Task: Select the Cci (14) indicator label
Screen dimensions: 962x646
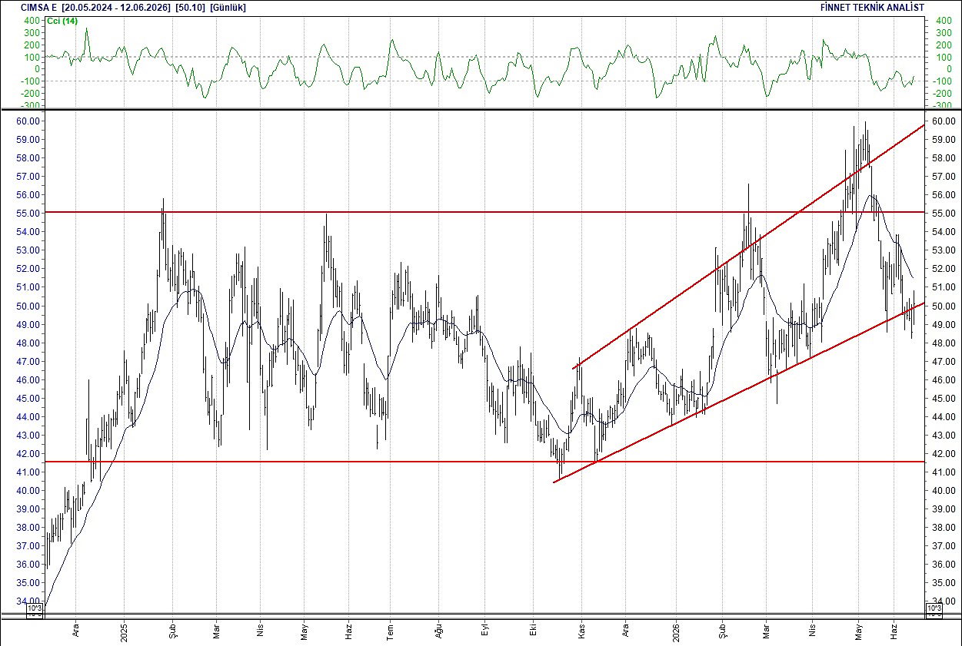Action: click(x=62, y=21)
